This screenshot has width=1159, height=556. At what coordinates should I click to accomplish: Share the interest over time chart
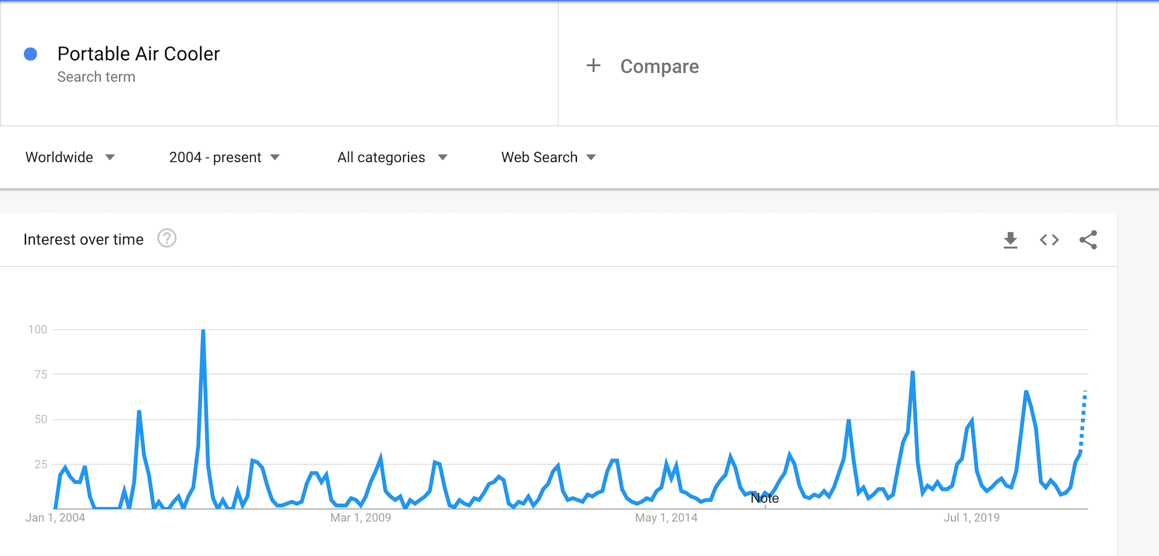point(1088,240)
